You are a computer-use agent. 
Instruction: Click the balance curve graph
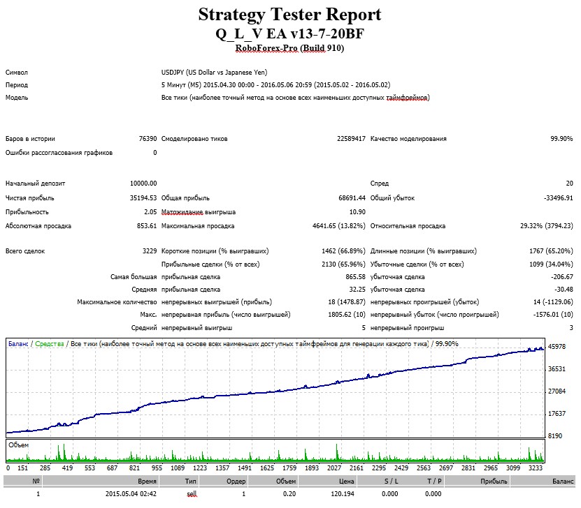[275, 388]
